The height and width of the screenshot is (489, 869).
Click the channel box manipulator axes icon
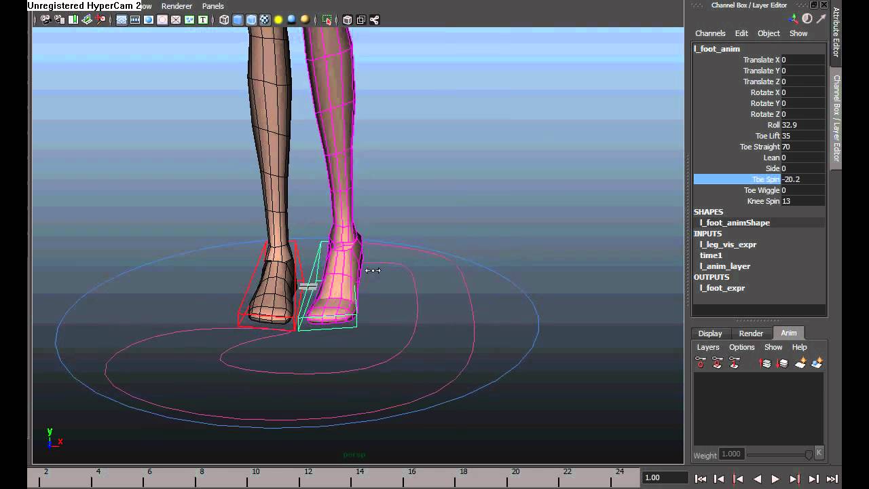(x=794, y=19)
